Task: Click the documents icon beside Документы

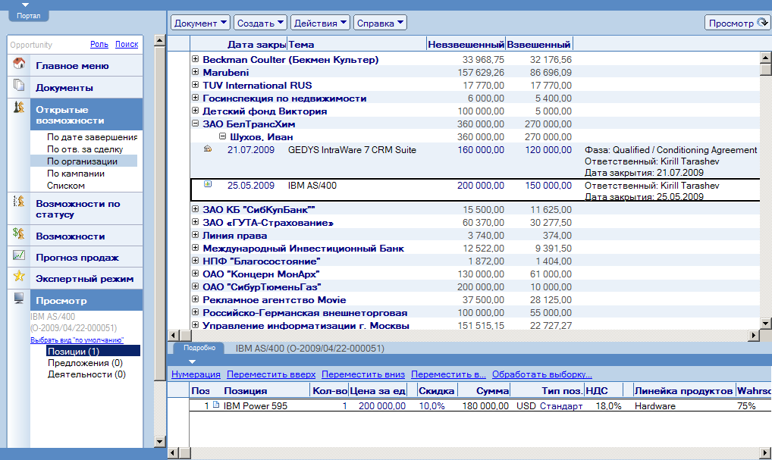Action: [x=19, y=85]
